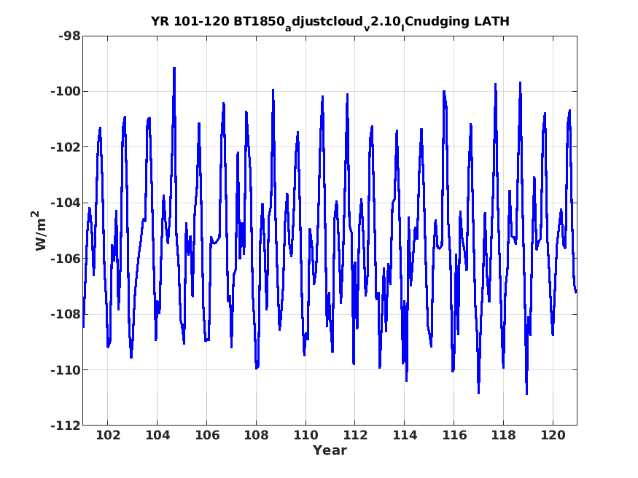Click y-axis tick label '-104'
This screenshot has width=638, height=478.
click(x=66, y=203)
